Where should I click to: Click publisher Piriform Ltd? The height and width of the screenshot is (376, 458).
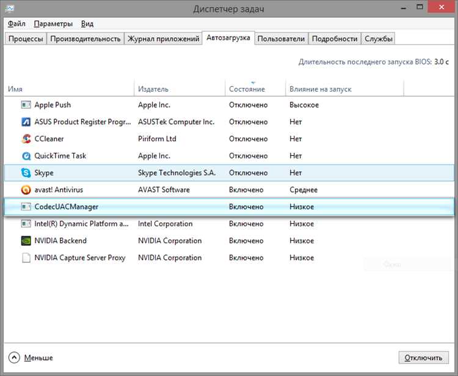157,139
